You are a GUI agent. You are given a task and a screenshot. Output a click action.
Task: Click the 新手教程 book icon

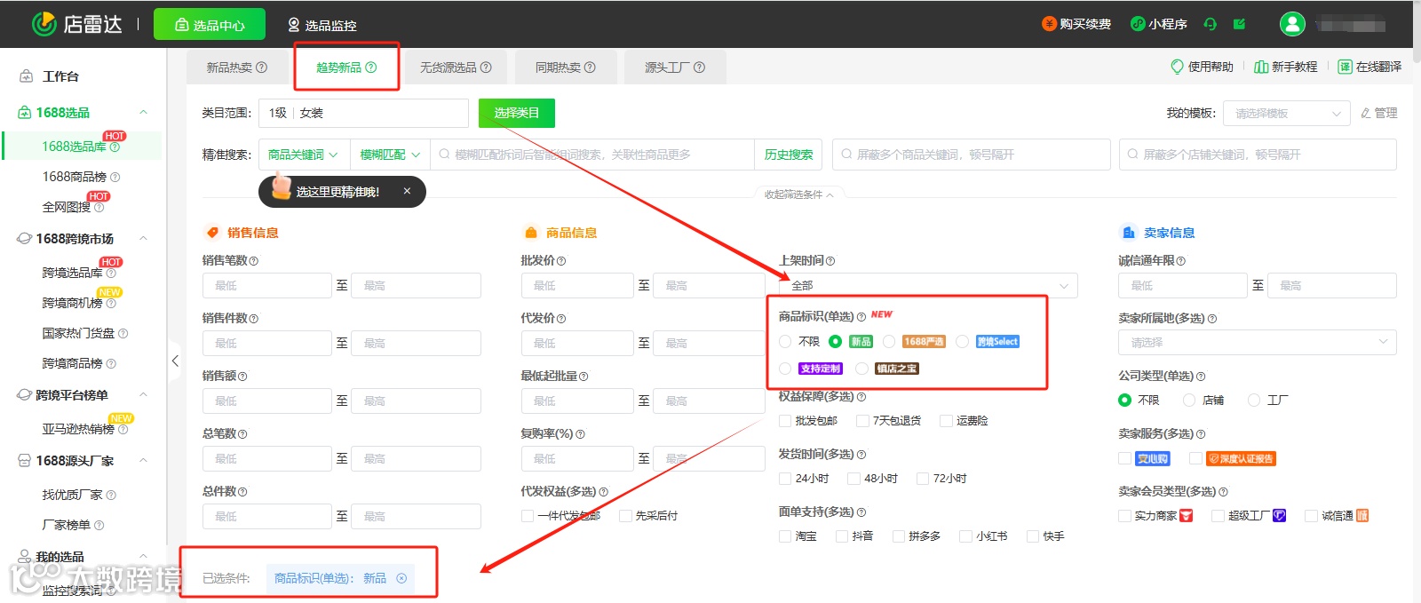pos(1260,67)
